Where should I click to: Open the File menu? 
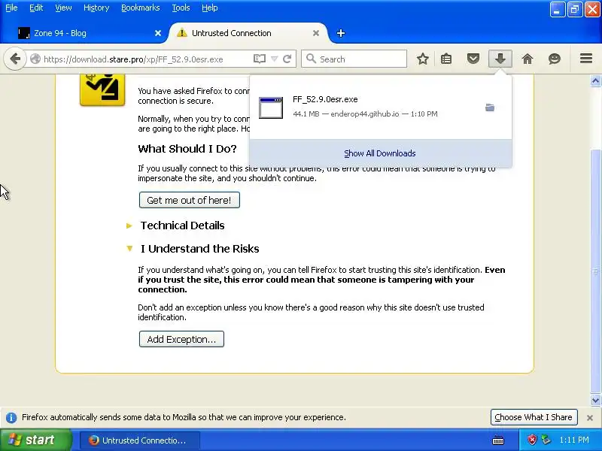(x=11, y=8)
